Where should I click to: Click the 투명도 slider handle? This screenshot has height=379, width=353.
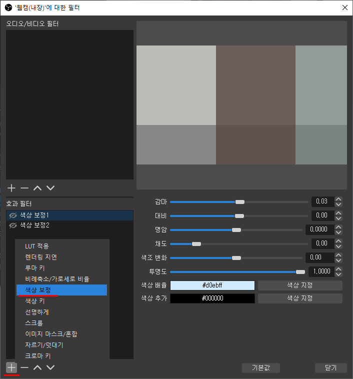[300, 272]
